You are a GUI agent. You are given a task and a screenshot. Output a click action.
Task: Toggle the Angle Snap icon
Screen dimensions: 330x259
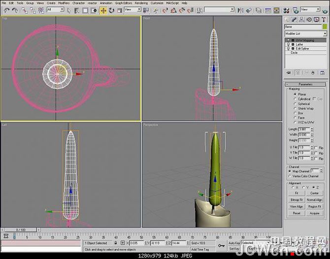pos(174,10)
